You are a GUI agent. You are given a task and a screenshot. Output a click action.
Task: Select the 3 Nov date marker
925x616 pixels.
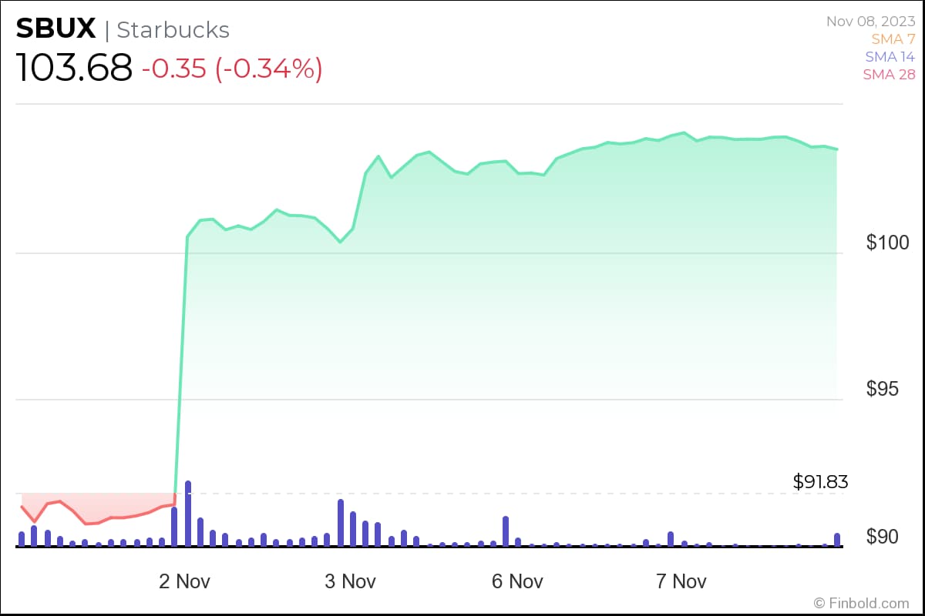coord(351,581)
